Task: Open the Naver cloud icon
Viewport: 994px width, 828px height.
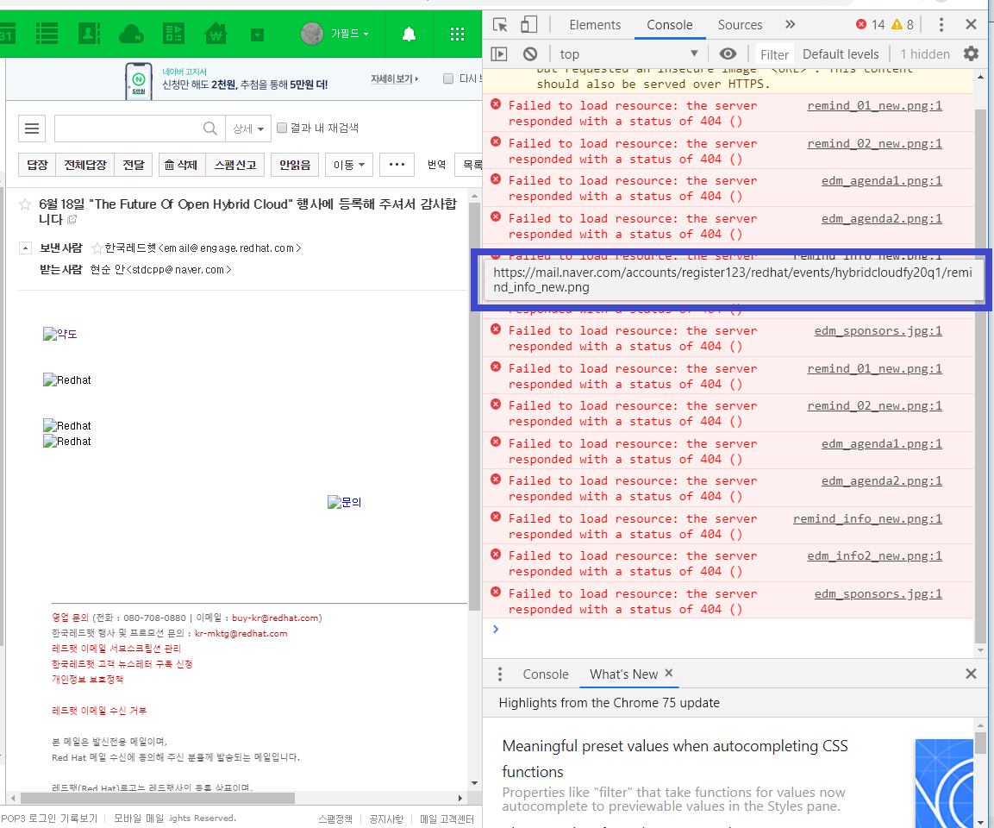Action: [x=131, y=34]
